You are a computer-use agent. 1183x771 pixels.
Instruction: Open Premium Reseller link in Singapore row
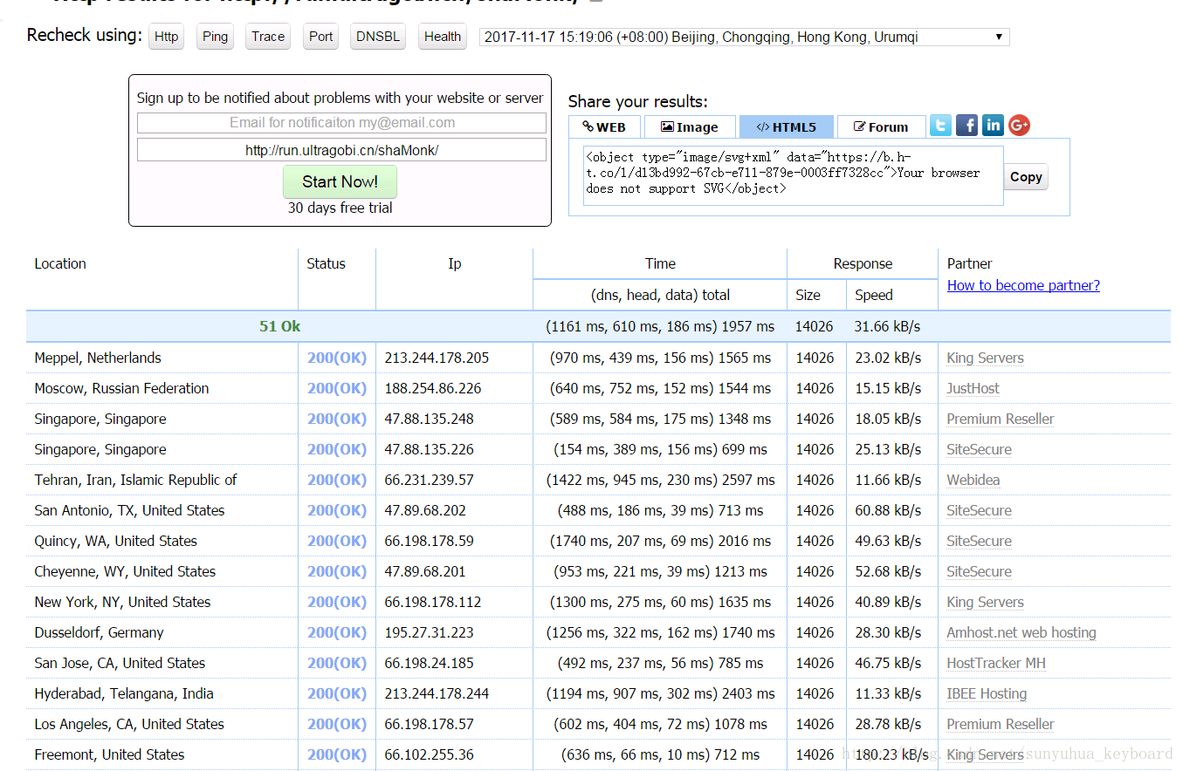point(1000,419)
